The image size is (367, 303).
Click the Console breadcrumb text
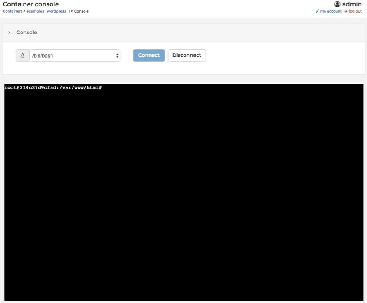[81, 11]
